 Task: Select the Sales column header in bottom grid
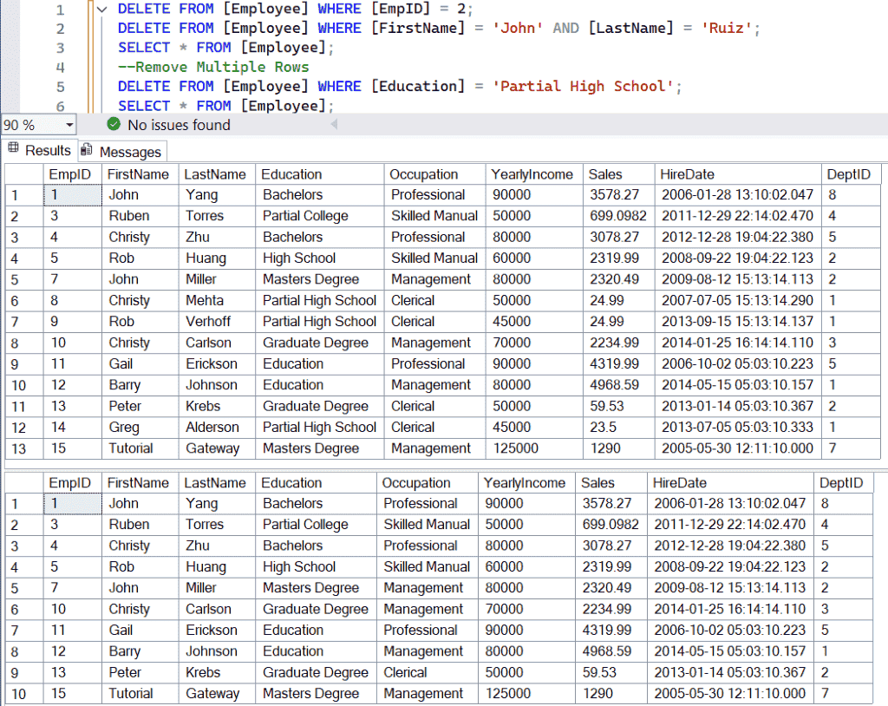click(x=613, y=483)
